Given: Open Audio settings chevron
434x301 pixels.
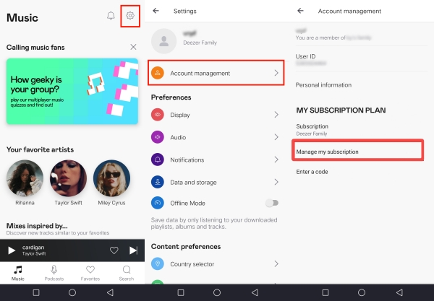Looking at the screenshot, I should tap(276, 137).
